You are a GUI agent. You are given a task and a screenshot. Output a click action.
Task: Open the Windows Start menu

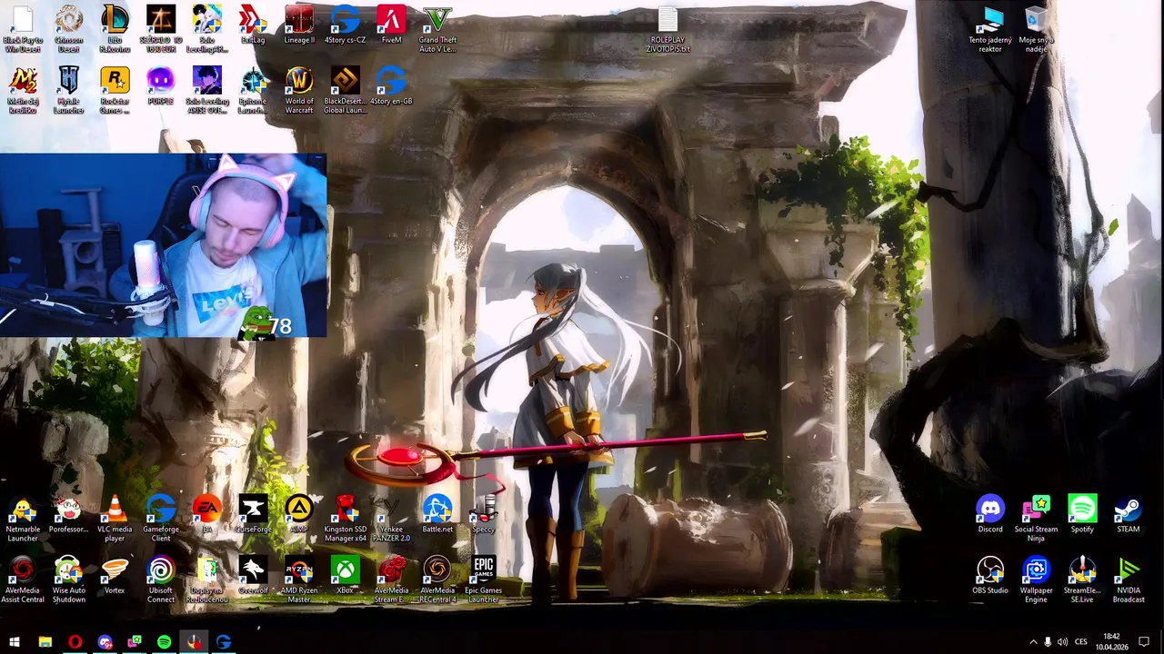(x=15, y=642)
